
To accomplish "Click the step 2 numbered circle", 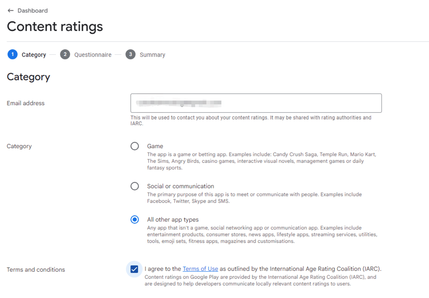I will pos(65,55).
